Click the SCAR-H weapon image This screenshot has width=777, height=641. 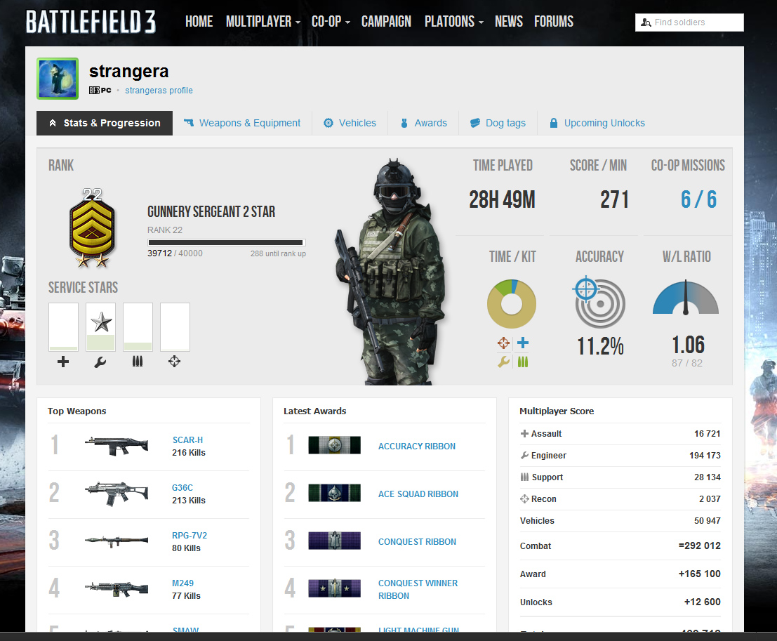(117, 446)
